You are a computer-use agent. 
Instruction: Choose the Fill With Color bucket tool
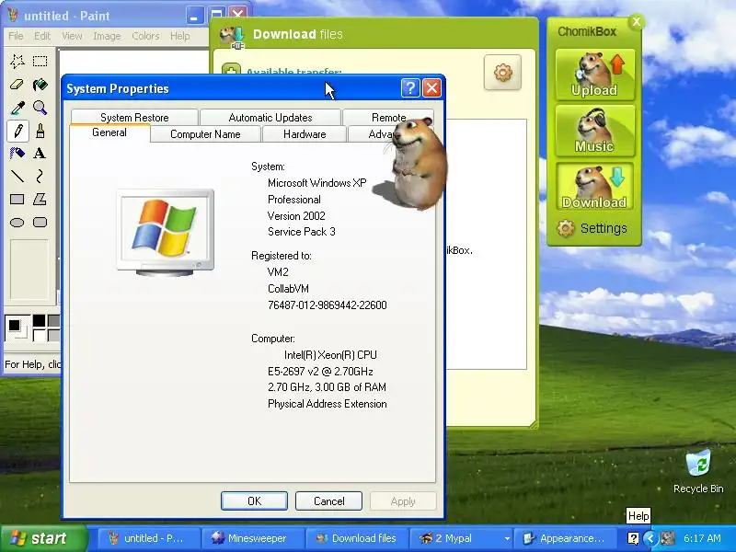pos(40,85)
